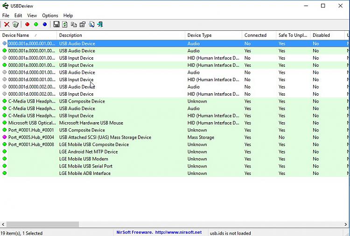
Task: Click the find magnifier toolbar icon
Action: pyautogui.click(x=91, y=24)
